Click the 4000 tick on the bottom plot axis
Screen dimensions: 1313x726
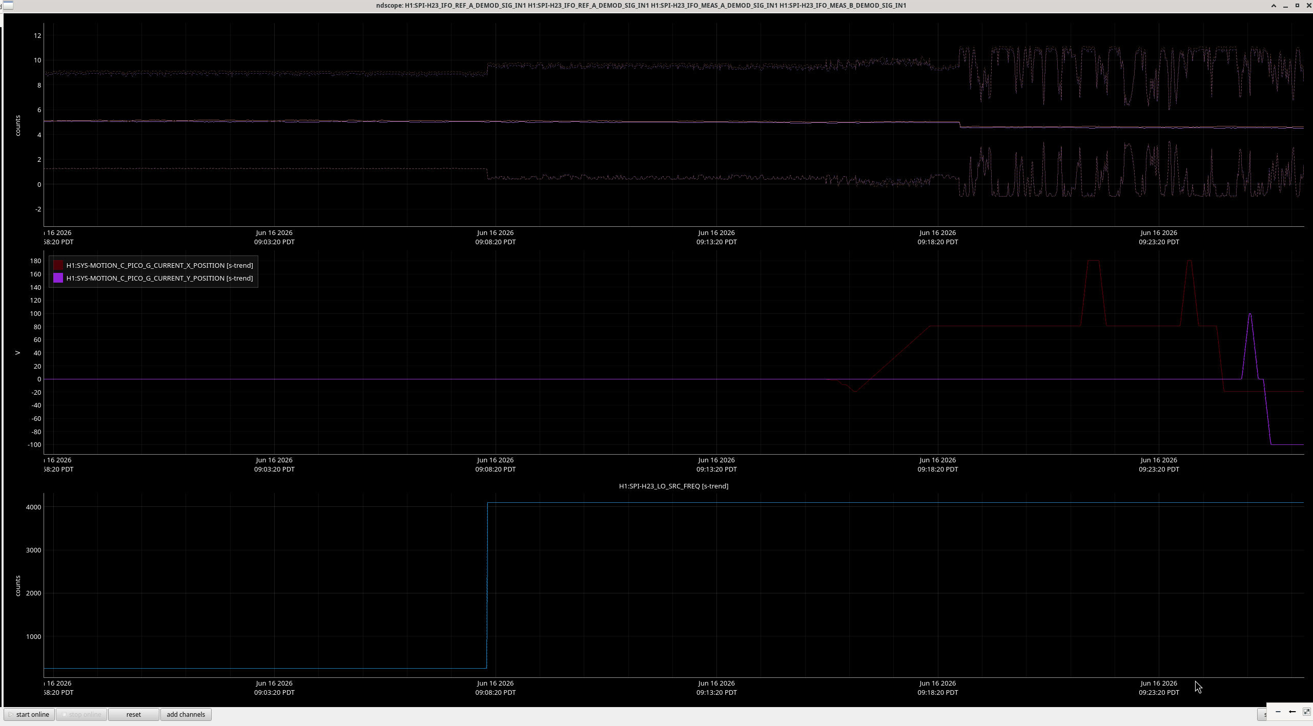click(x=34, y=507)
